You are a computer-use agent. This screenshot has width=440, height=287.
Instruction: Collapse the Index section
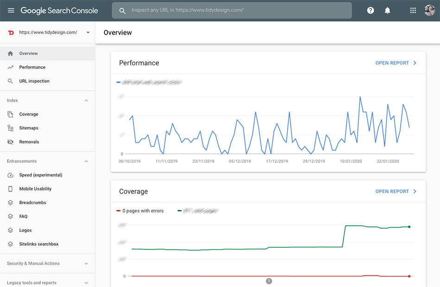86,100
